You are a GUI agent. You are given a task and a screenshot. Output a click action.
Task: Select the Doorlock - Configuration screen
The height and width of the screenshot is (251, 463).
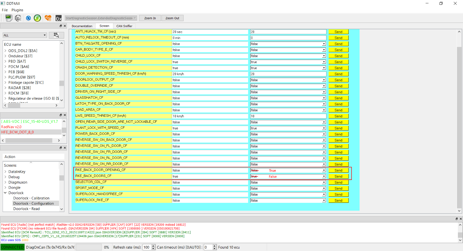33,203
